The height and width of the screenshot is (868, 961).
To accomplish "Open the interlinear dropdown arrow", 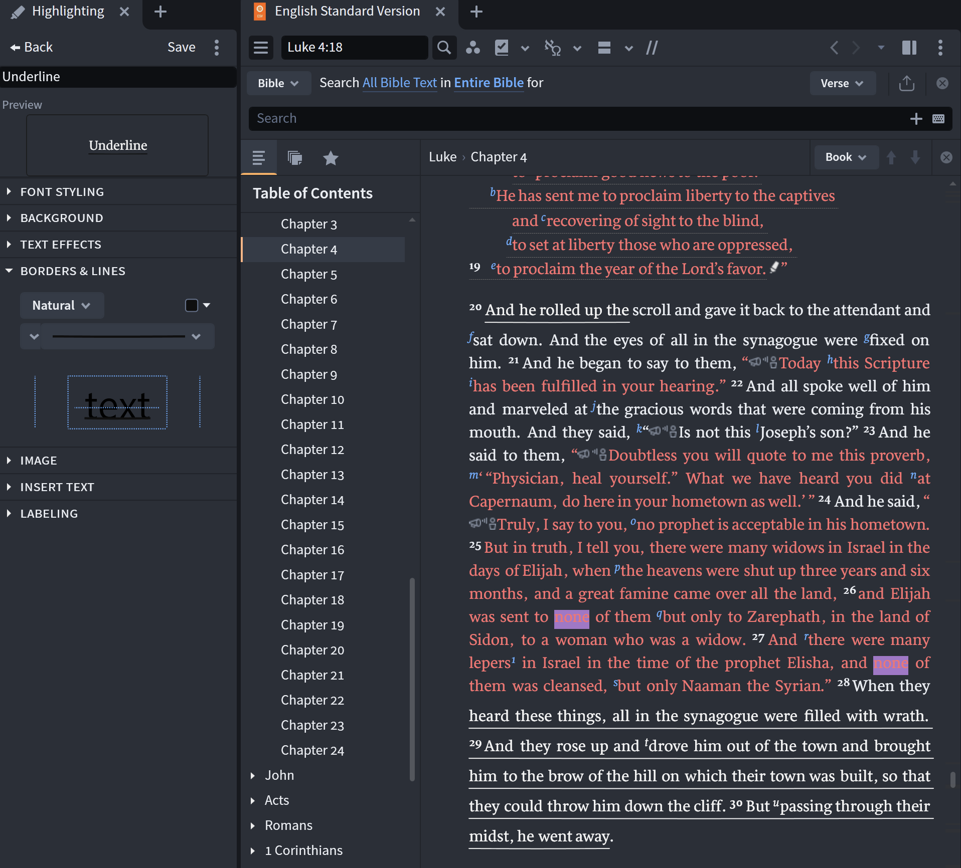I will (577, 49).
